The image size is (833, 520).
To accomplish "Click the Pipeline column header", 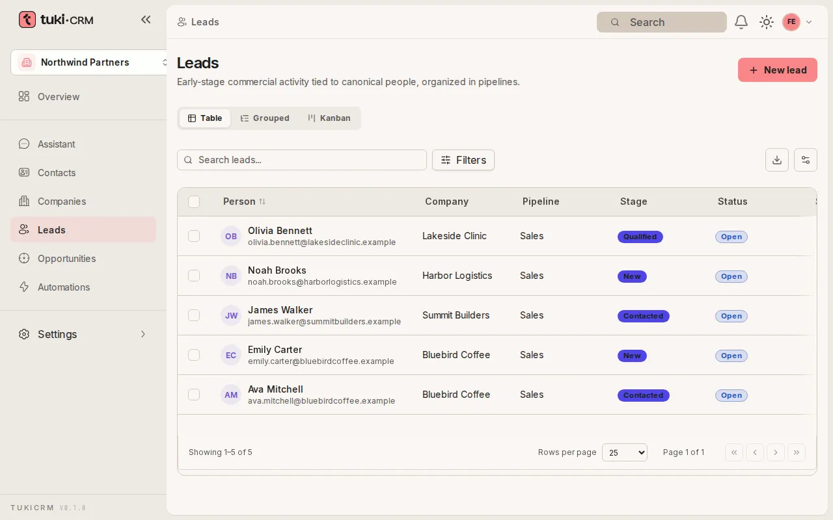I will 541,201.
